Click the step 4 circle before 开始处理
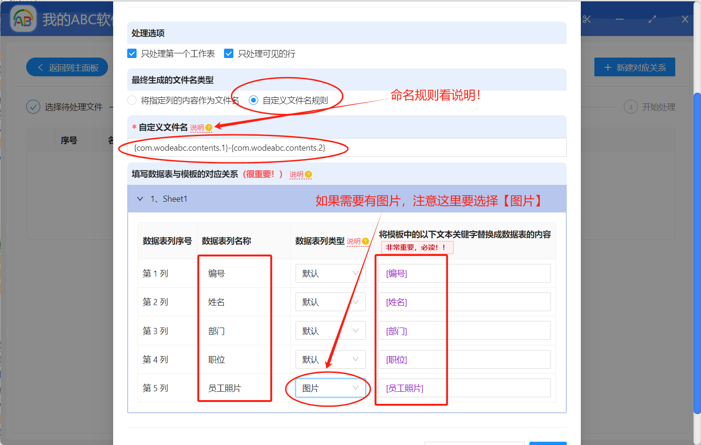Image resolution: width=701 pixels, height=445 pixels. pos(630,107)
